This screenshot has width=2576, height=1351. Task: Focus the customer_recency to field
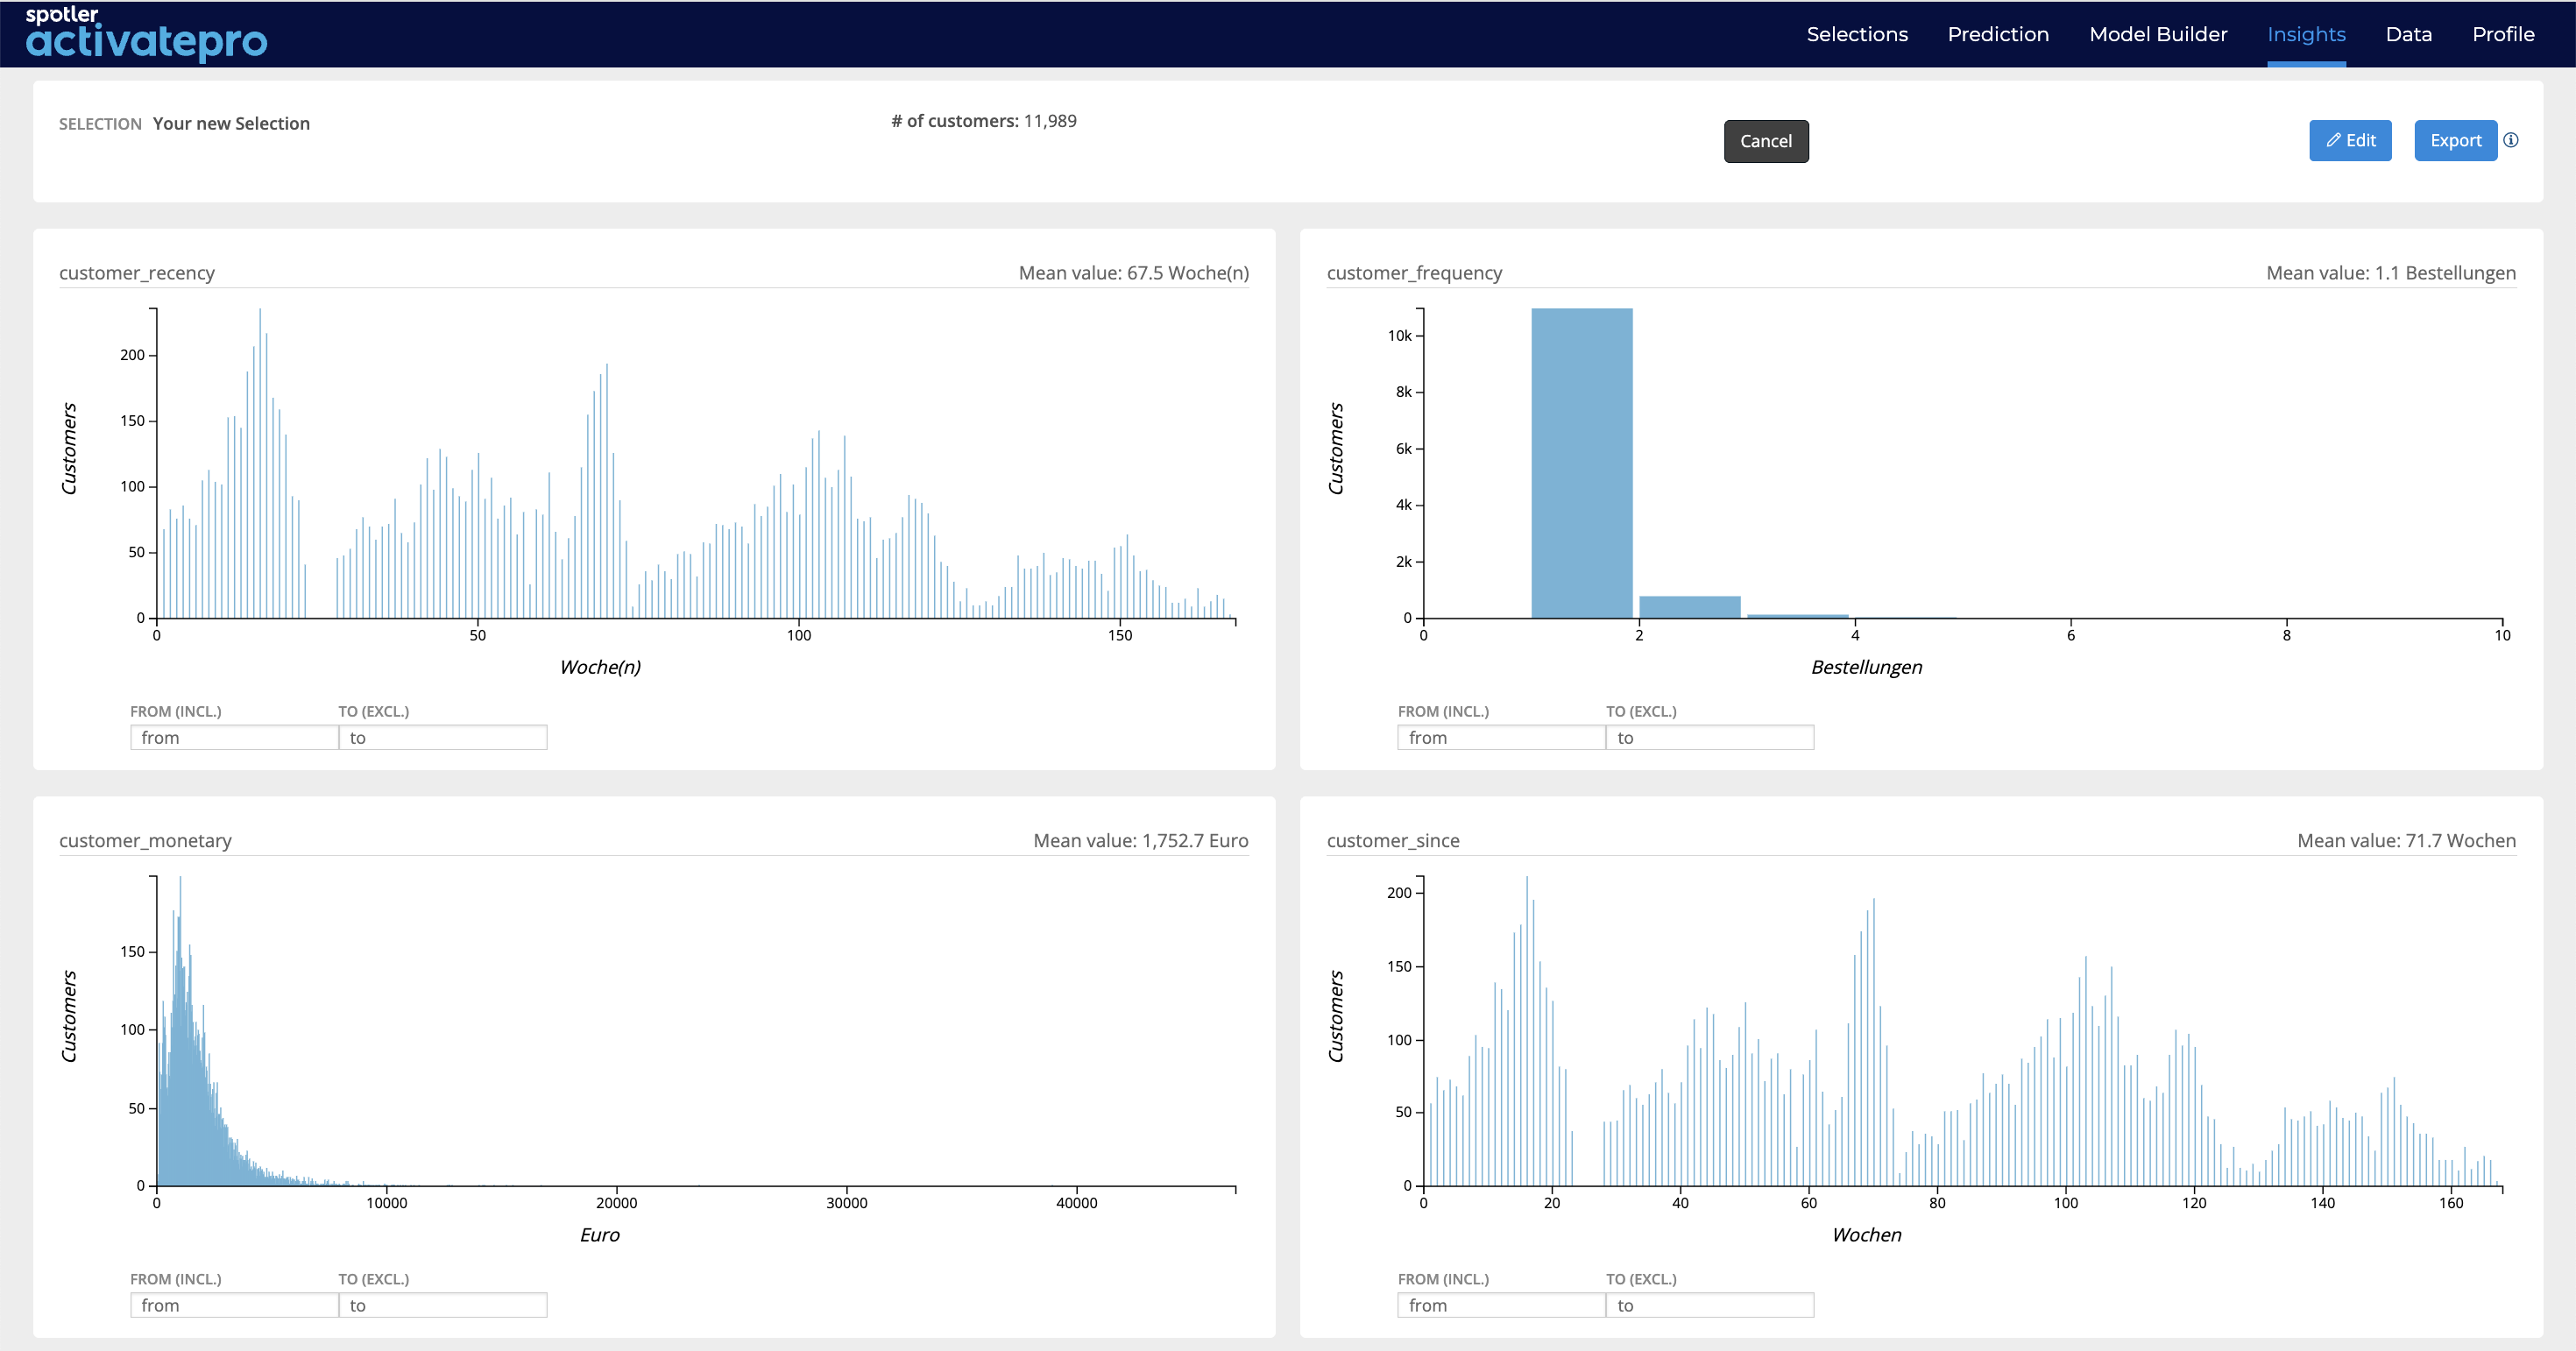(x=443, y=737)
